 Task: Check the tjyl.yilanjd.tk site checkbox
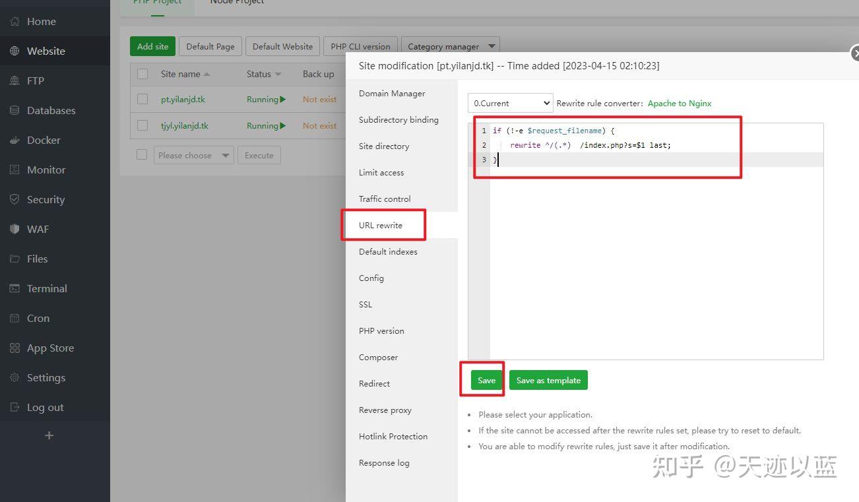coord(142,125)
